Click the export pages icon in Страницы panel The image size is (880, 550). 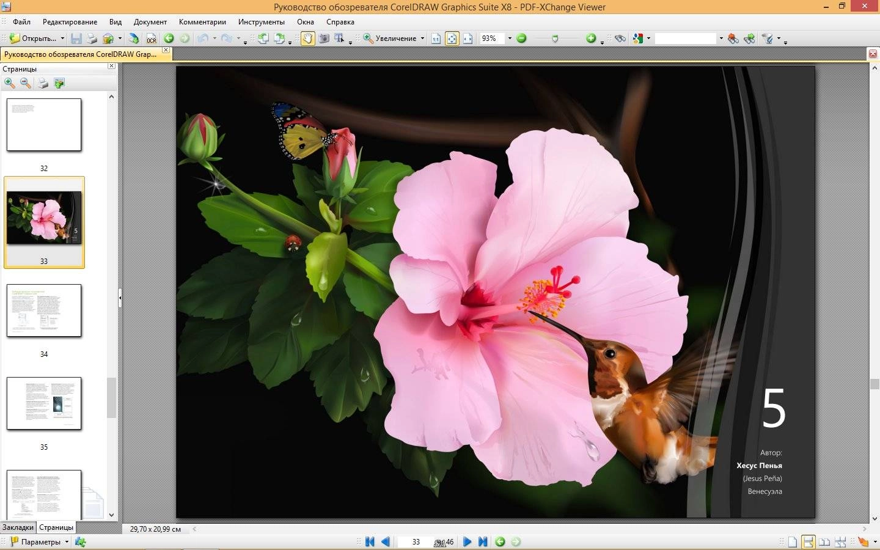tap(59, 83)
